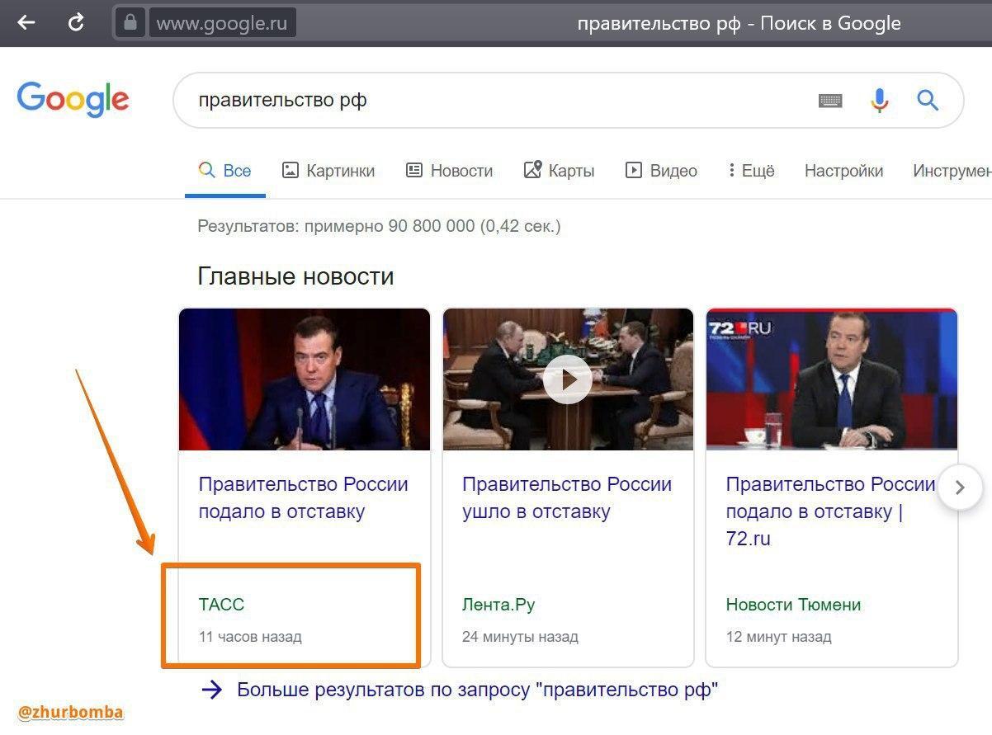Open the 72.ru news thumbnail

[x=832, y=379]
